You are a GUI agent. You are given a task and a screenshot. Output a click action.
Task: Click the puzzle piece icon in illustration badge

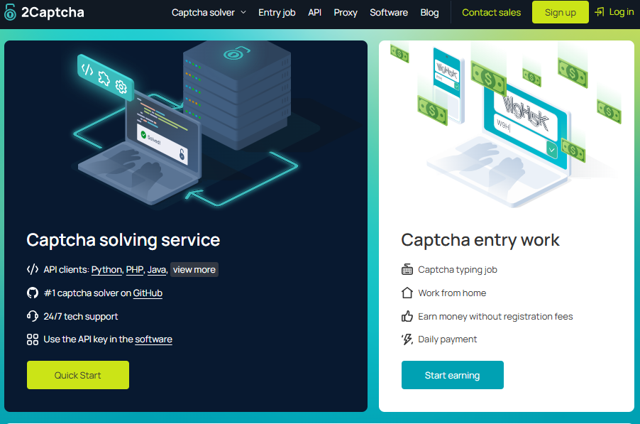click(104, 78)
